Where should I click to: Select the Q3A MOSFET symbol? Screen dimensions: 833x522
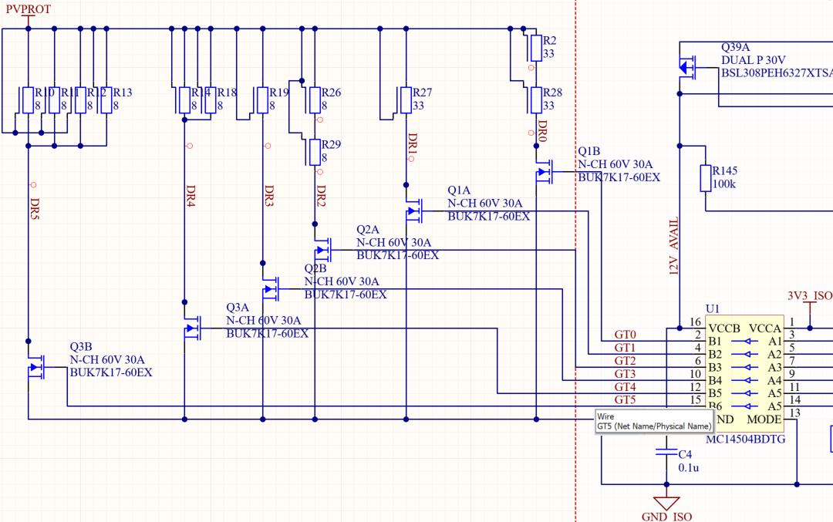[192, 328]
